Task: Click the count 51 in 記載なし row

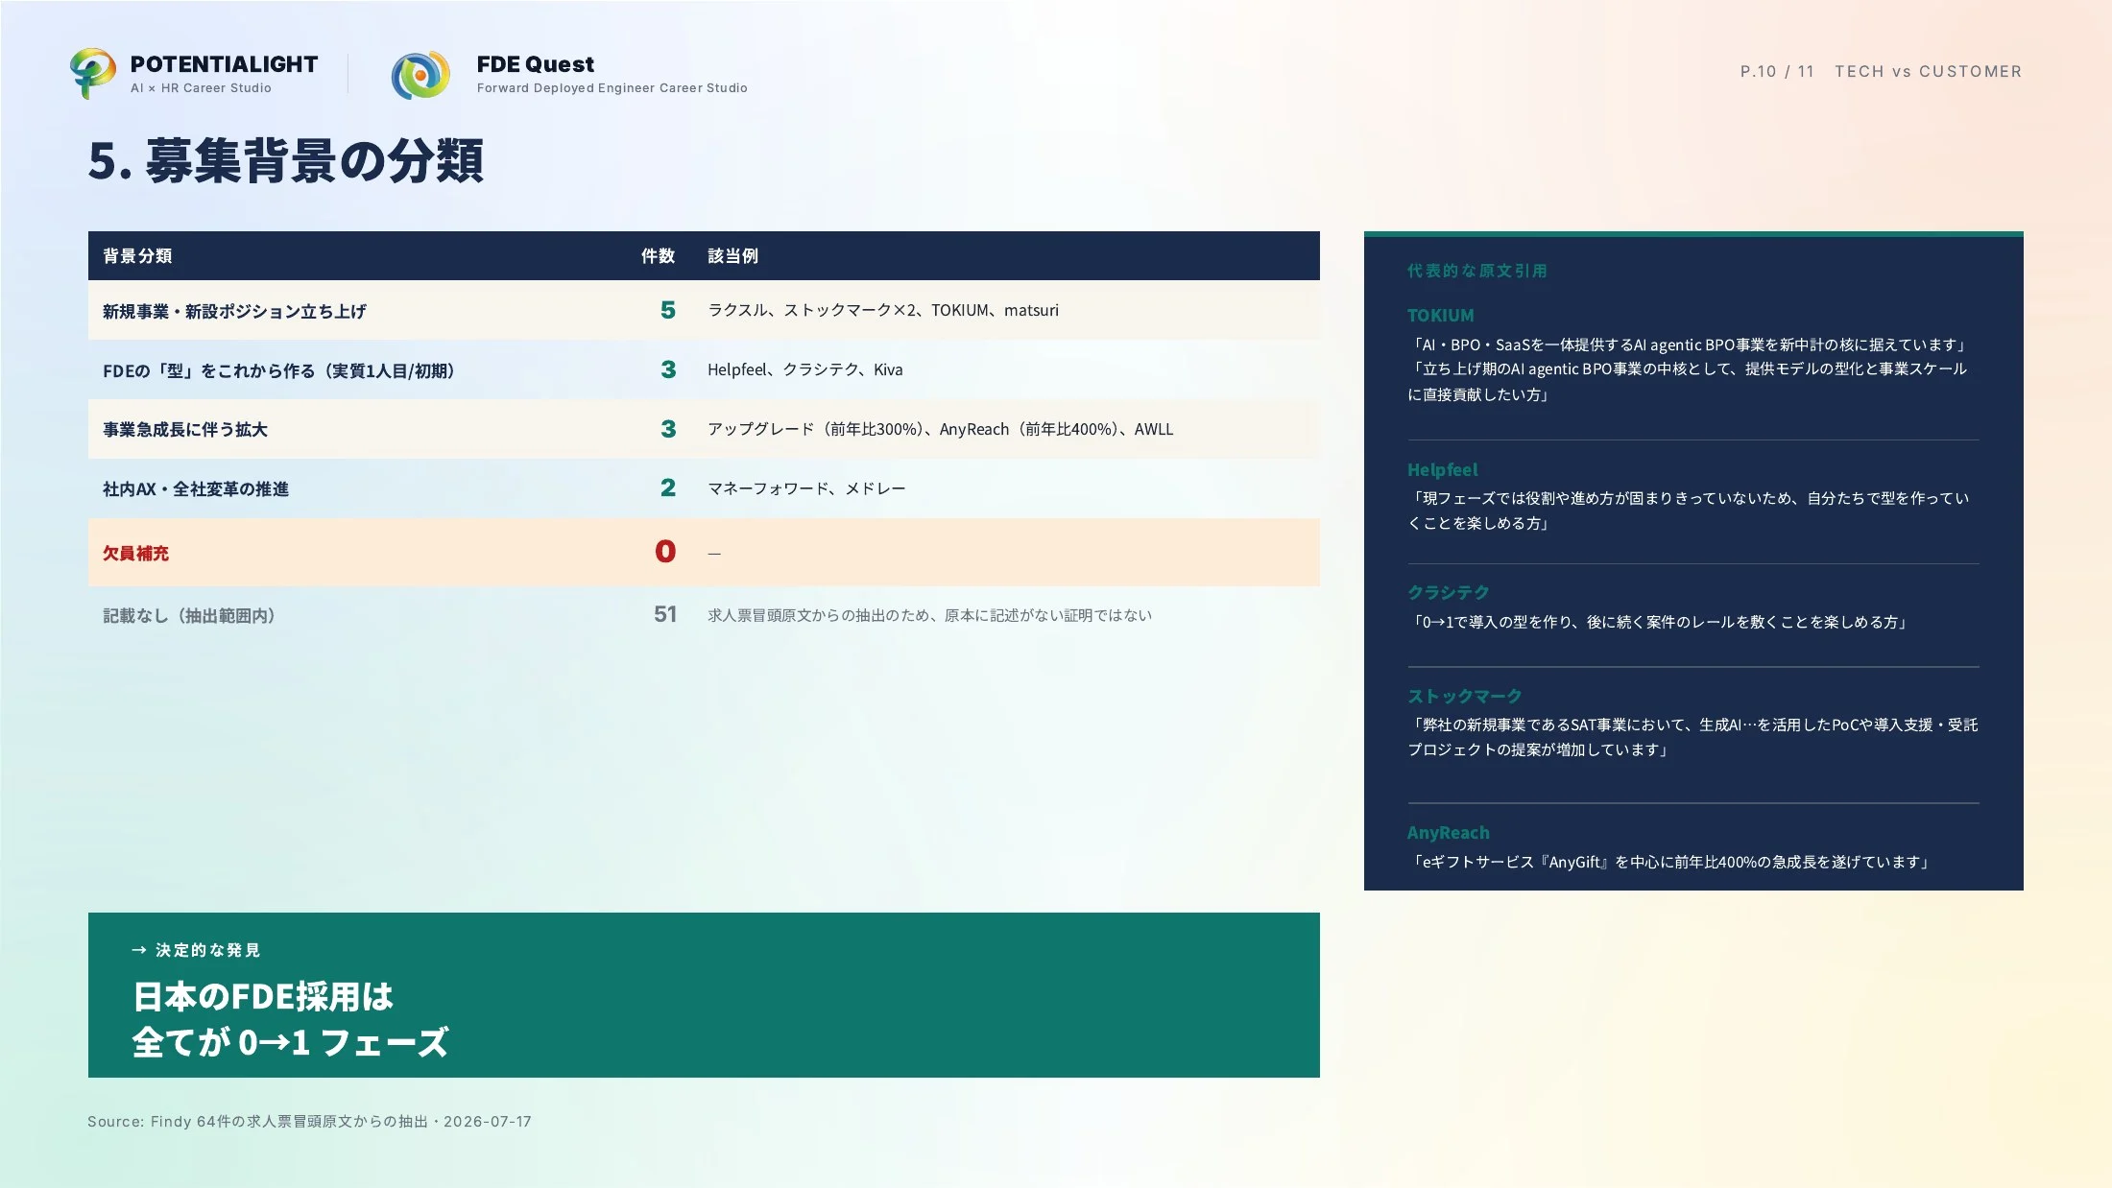Action: 665,614
